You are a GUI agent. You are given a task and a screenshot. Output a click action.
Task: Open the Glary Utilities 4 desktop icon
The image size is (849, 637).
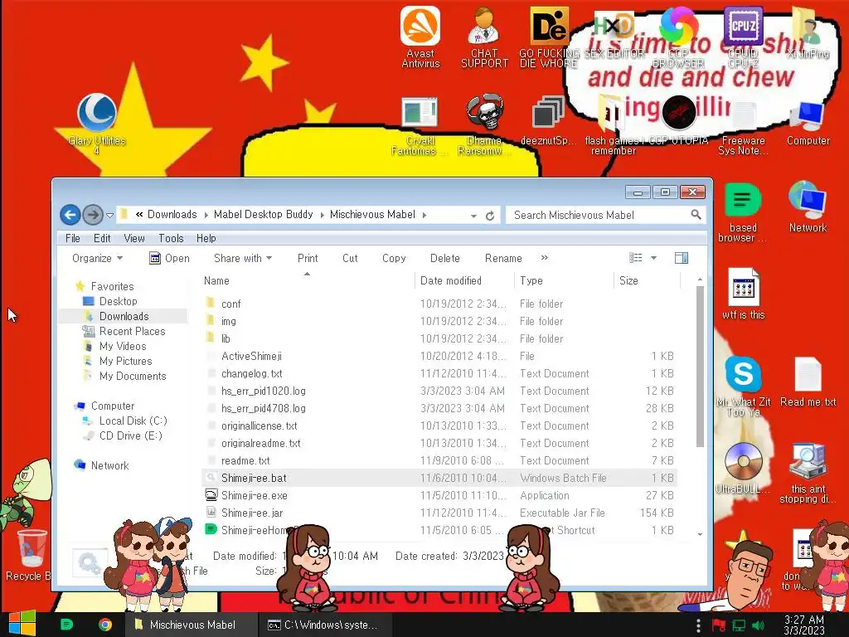97,123
